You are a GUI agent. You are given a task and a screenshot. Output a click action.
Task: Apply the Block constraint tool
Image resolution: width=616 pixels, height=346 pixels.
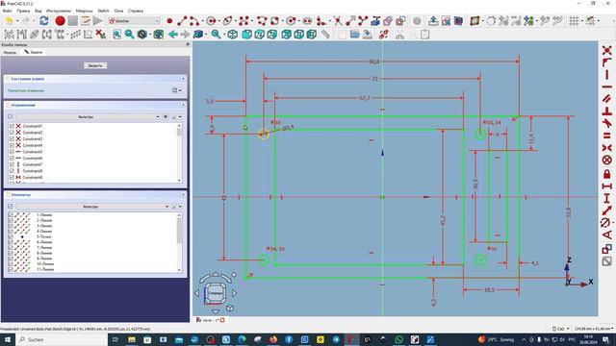607,160
